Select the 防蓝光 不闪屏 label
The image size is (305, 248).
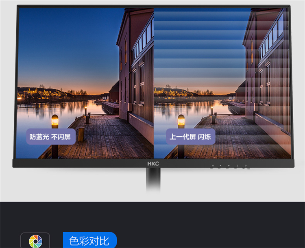[50, 137]
